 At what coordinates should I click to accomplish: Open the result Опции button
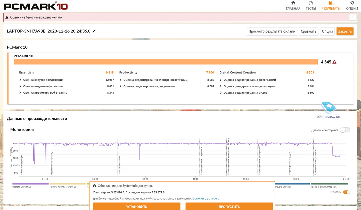[x=327, y=31]
